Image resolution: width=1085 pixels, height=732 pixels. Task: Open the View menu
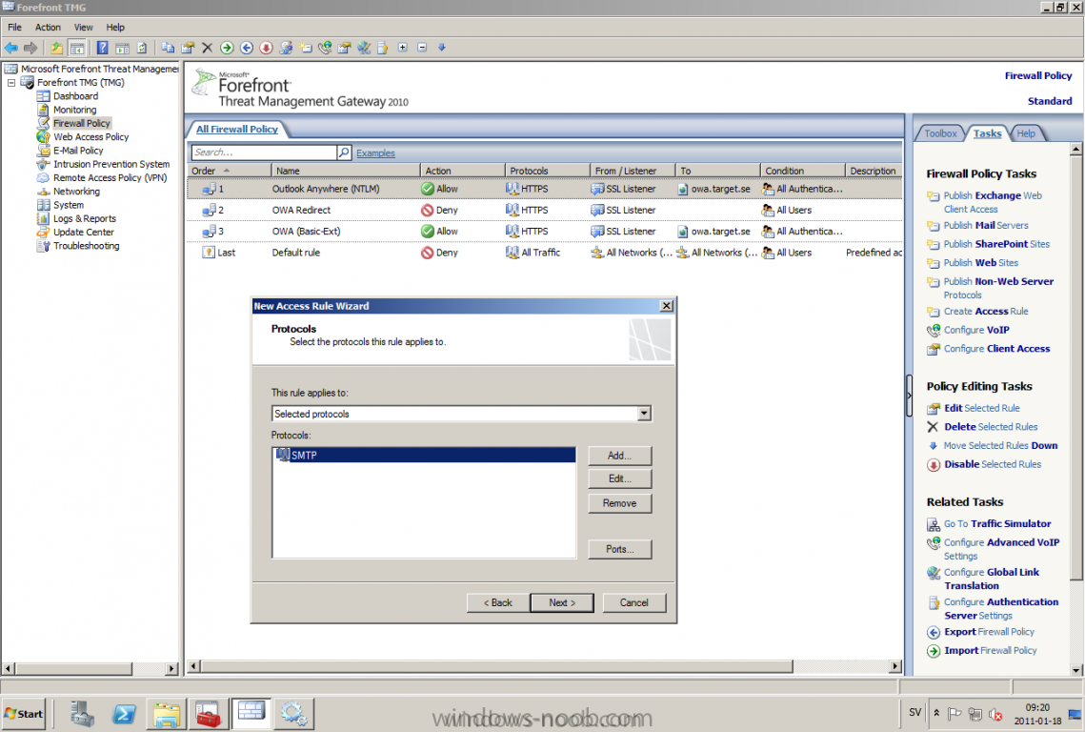pyautogui.click(x=84, y=27)
